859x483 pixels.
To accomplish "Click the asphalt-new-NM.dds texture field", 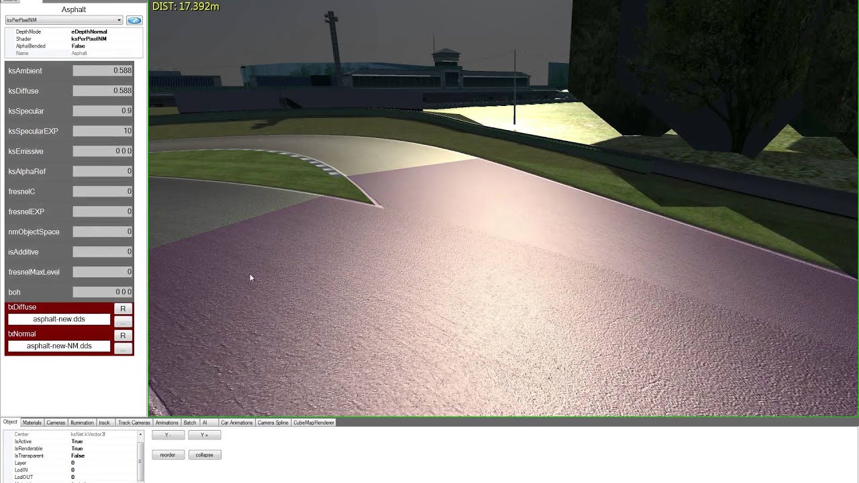I will click(59, 346).
